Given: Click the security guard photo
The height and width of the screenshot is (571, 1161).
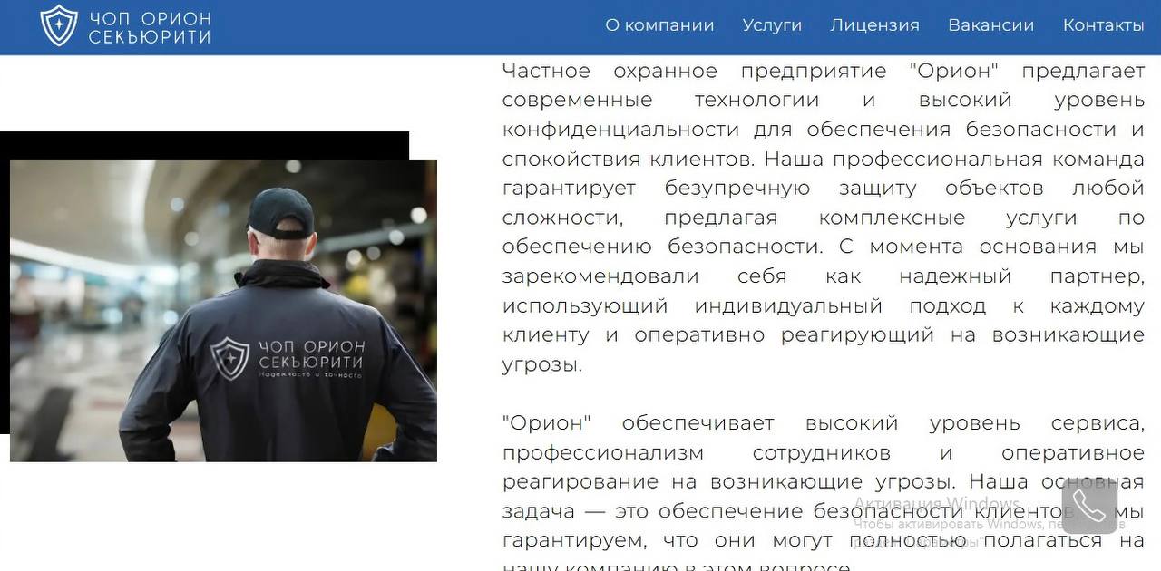Looking at the screenshot, I should [223, 311].
